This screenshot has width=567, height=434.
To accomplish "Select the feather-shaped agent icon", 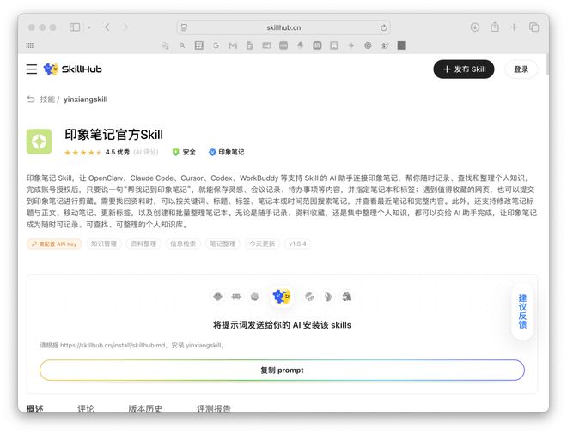I will click(327, 297).
